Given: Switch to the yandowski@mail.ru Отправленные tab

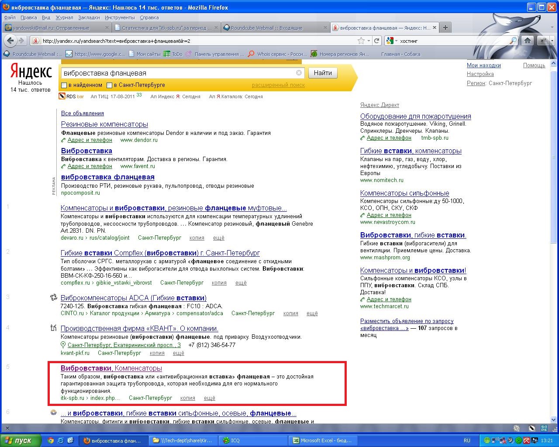Looking at the screenshot, I should tap(56, 28).
